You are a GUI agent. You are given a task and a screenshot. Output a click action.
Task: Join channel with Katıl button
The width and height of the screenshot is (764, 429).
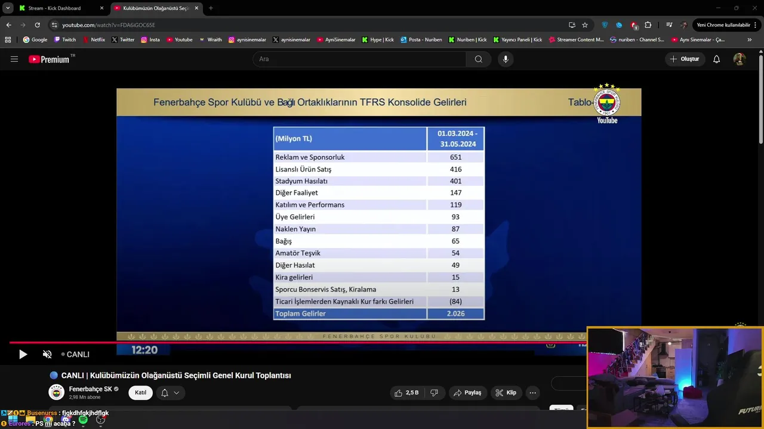point(141,393)
